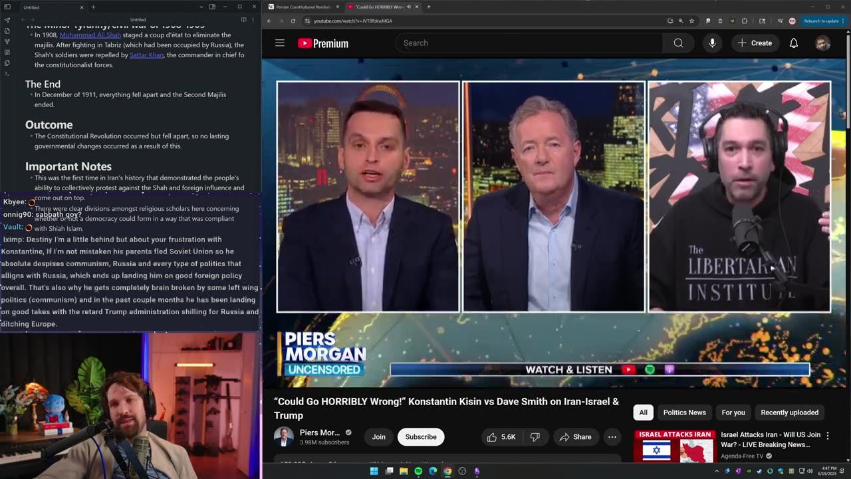
Task: Click the Piers Morgan channel avatar
Action: point(283,437)
